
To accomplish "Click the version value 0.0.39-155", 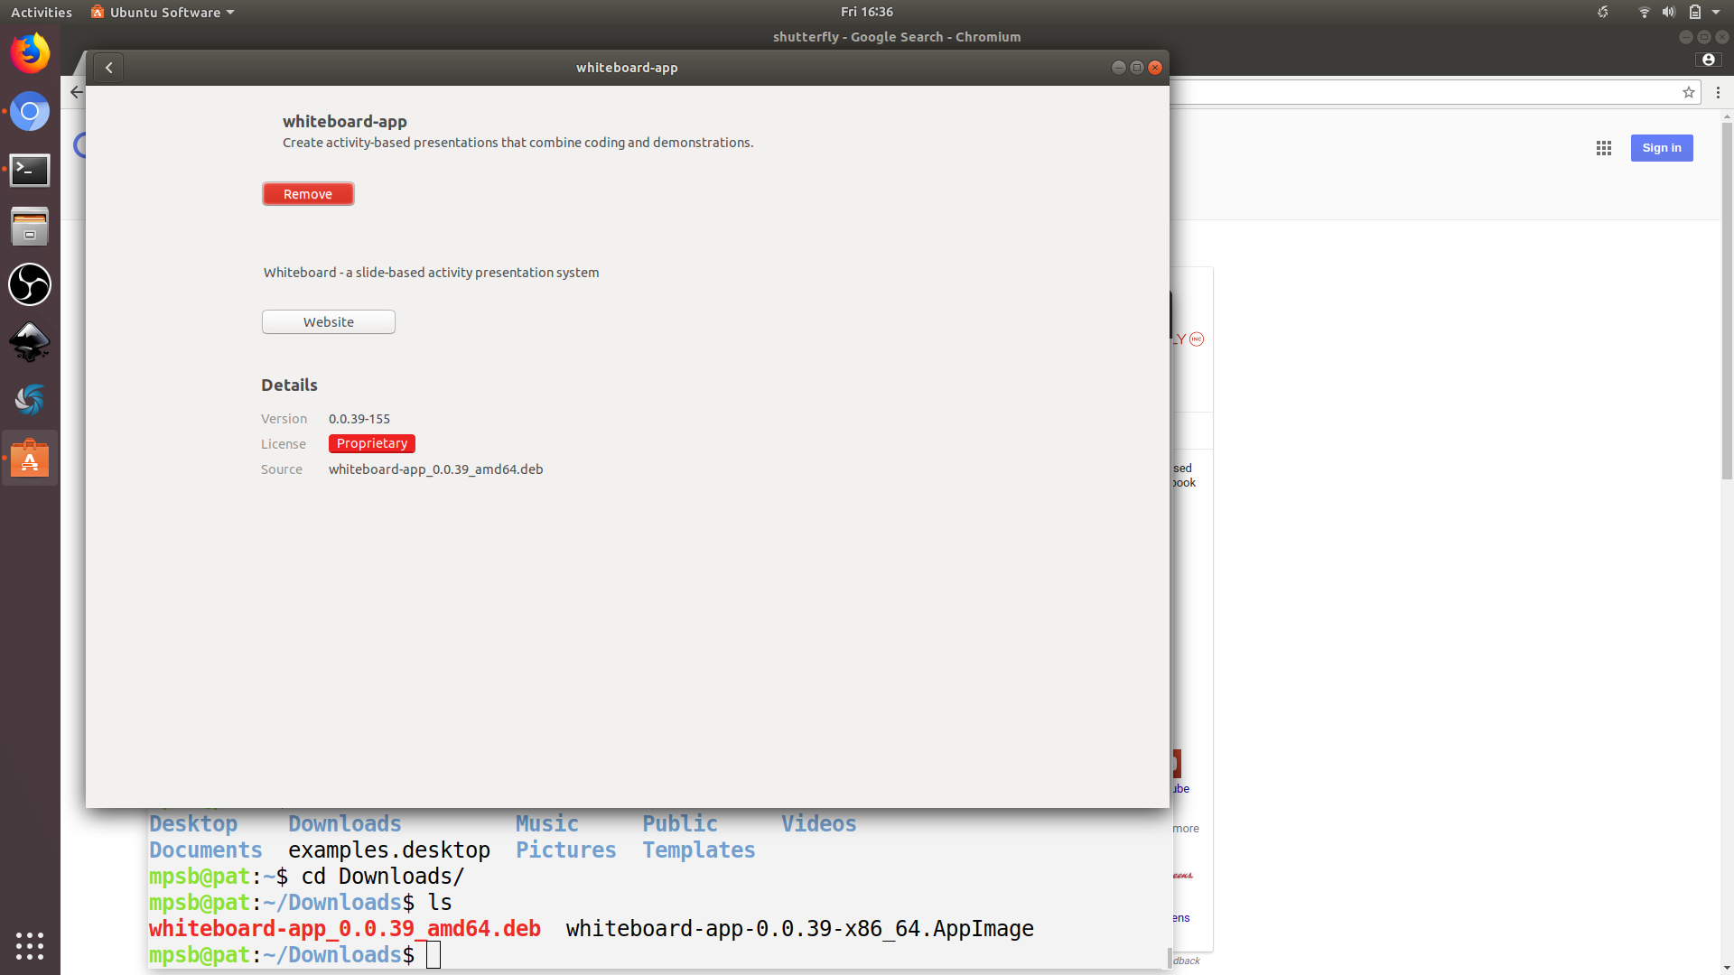I will [359, 419].
